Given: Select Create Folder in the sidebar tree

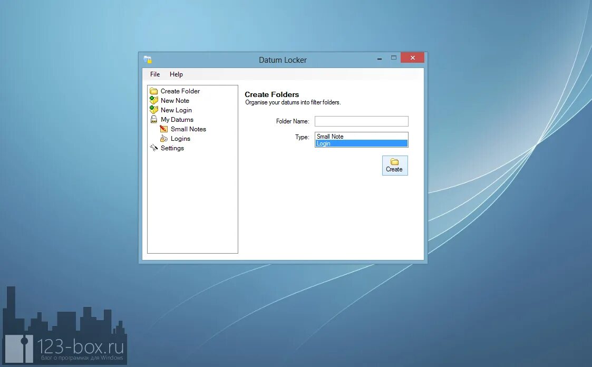Looking at the screenshot, I should 180,91.
